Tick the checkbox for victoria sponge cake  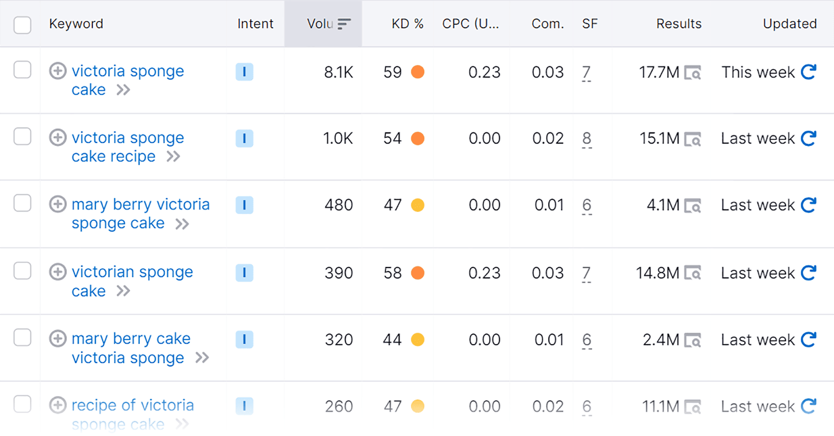[x=22, y=69]
